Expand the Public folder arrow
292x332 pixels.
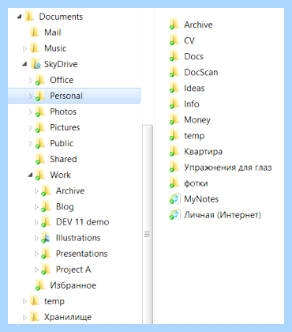(31, 143)
